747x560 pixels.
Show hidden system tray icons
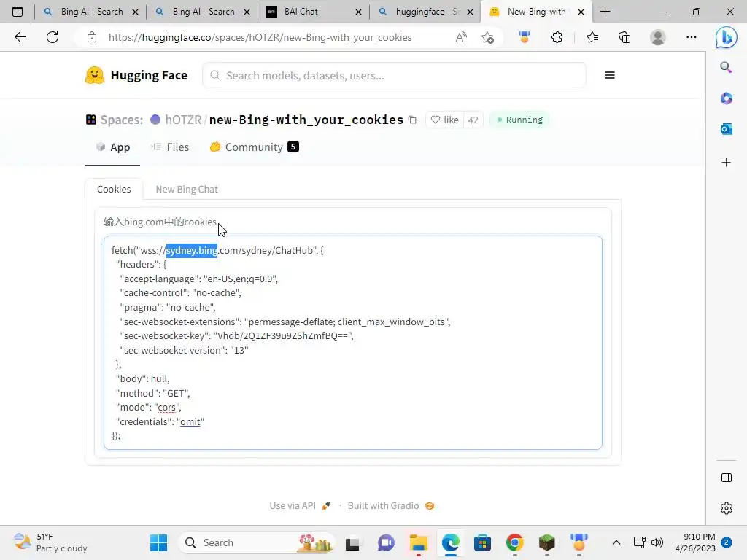point(616,542)
